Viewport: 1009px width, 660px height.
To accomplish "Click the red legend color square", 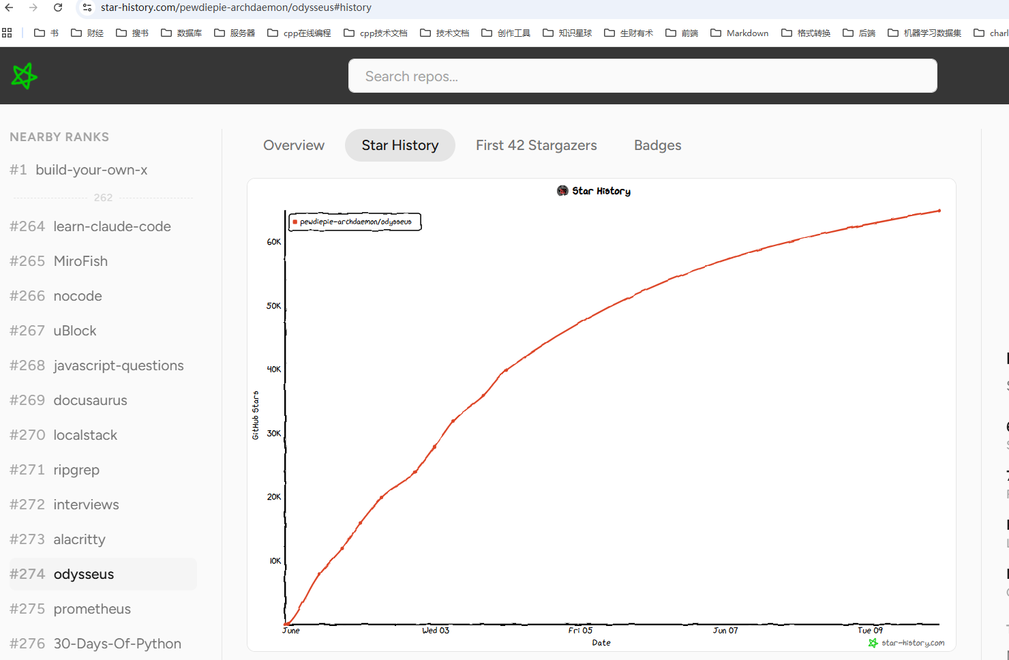I will [295, 222].
